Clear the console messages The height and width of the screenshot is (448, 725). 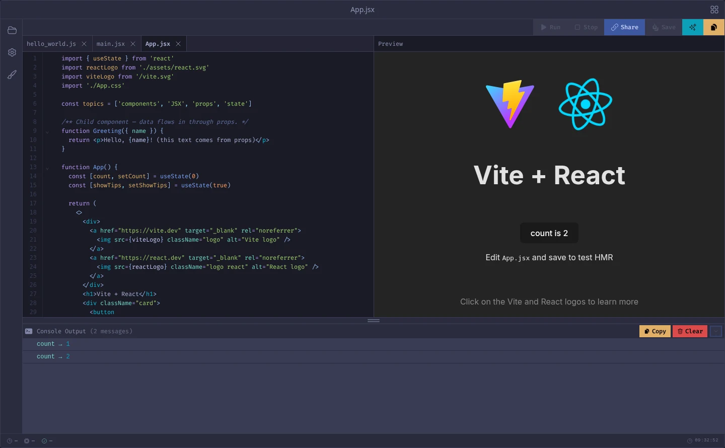click(690, 331)
